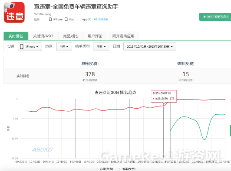Open the App ID number link
The image size is (231, 171).
point(101,19)
